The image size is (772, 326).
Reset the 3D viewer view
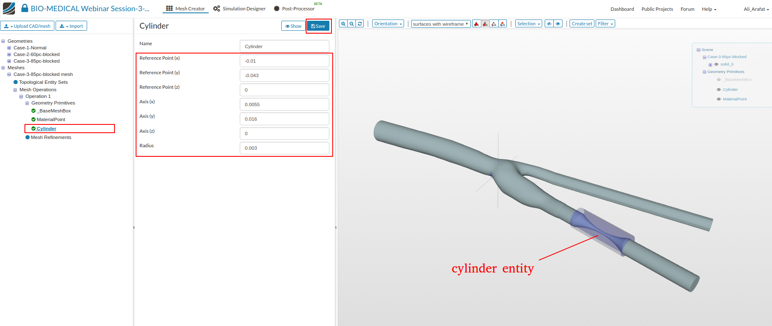[x=360, y=24]
